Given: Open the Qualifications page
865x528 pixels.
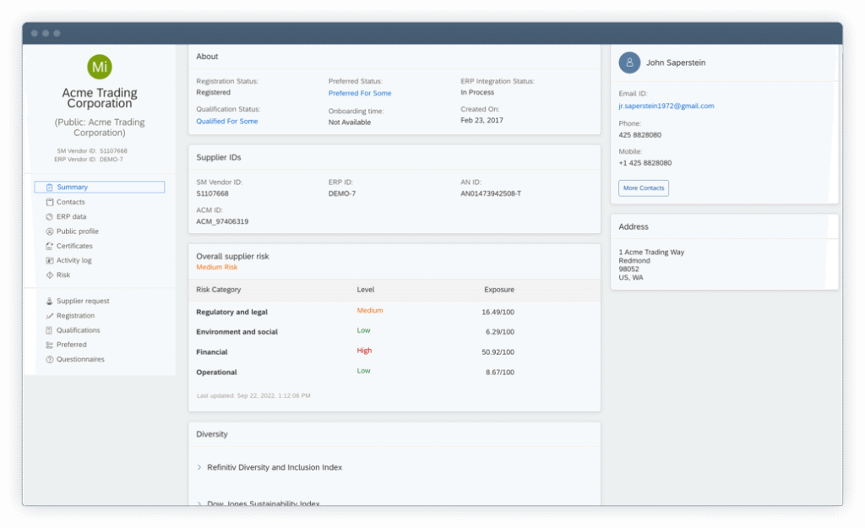Looking at the screenshot, I should (78, 330).
